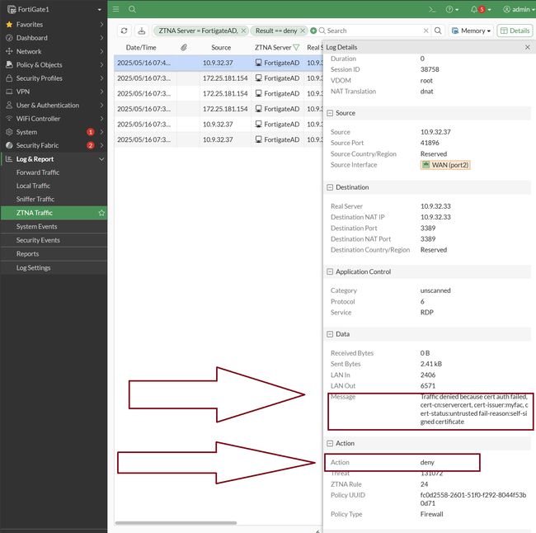Focus the log Search input field
The image size is (536, 533).
click(x=373, y=31)
